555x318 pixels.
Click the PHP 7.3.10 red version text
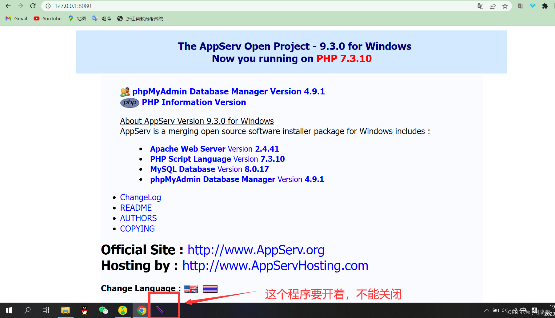(x=344, y=58)
